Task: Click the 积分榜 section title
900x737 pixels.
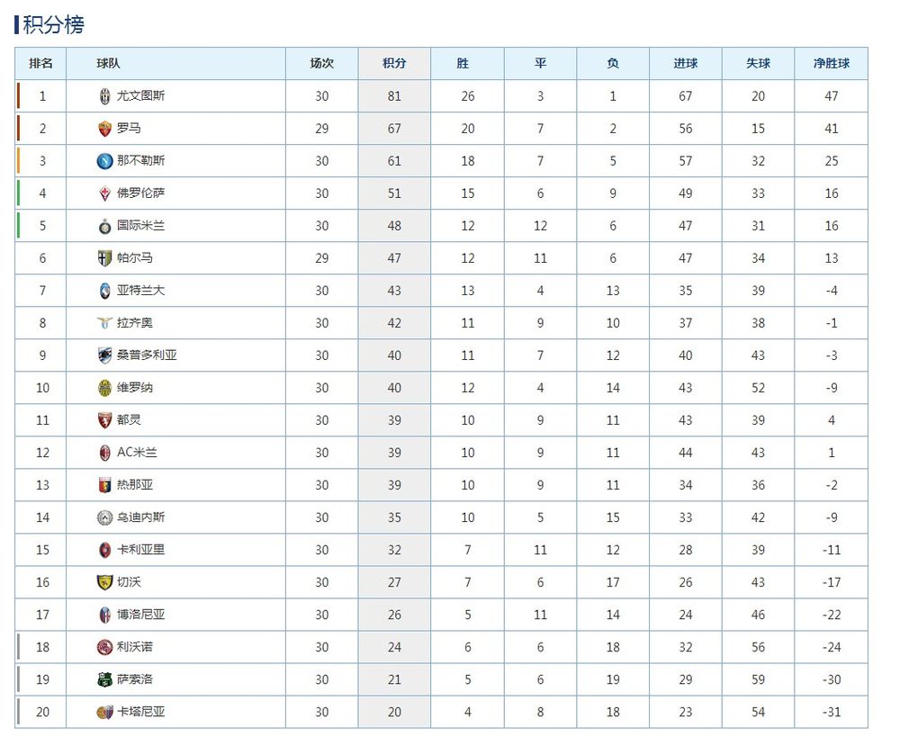Action: 53,24
